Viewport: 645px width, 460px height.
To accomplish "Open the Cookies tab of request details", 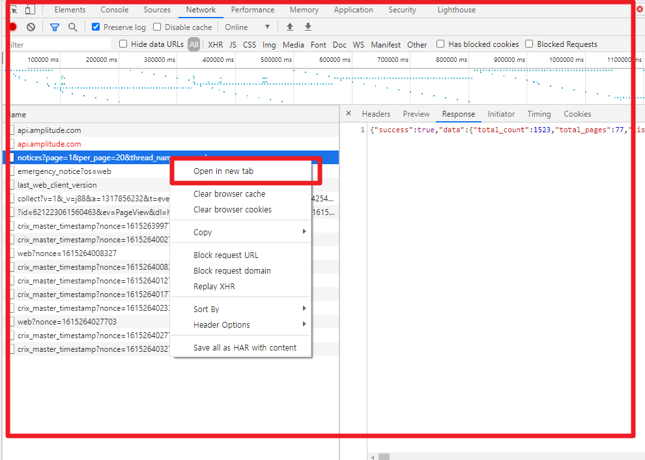I will (577, 114).
